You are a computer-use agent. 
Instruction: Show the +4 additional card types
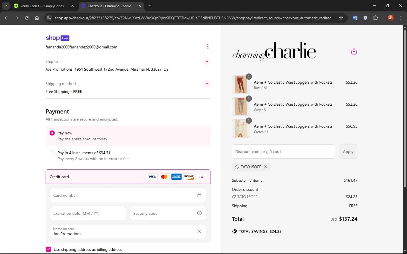pyautogui.click(x=201, y=177)
